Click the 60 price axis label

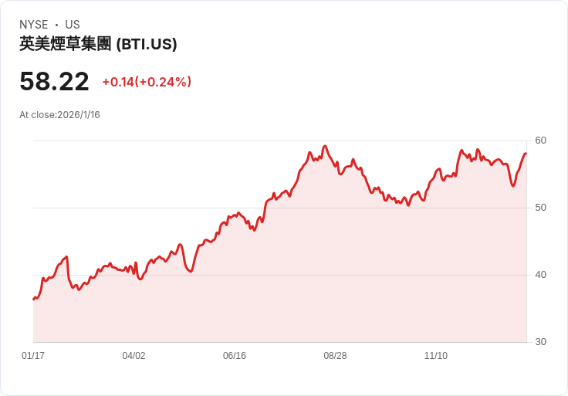[540, 140]
